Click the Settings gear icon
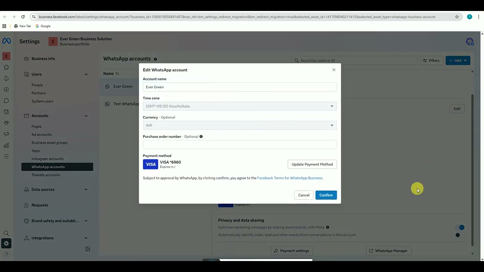 point(6,244)
